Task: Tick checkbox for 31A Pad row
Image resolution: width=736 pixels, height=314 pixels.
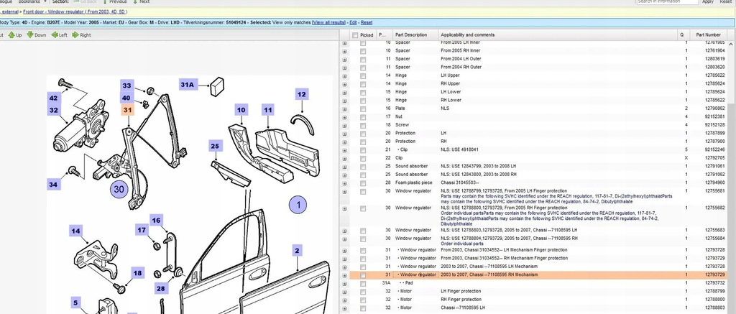Action: (x=363, y=283)
